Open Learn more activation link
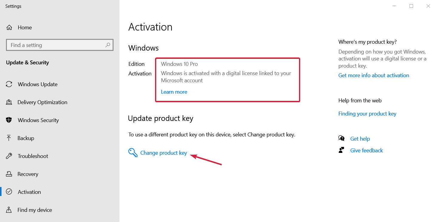Image resolution: width=437 pixels, height=222 pixels. click(x=174, y=92)
